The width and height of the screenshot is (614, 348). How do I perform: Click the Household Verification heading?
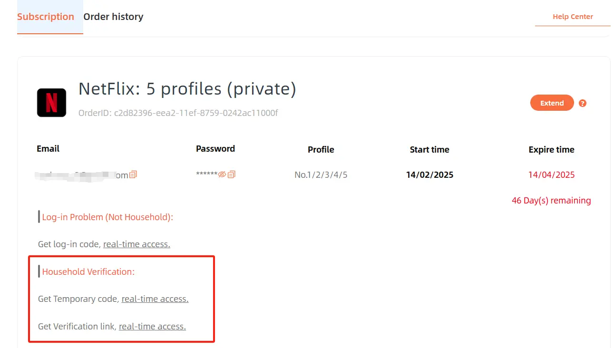[88, 272]
